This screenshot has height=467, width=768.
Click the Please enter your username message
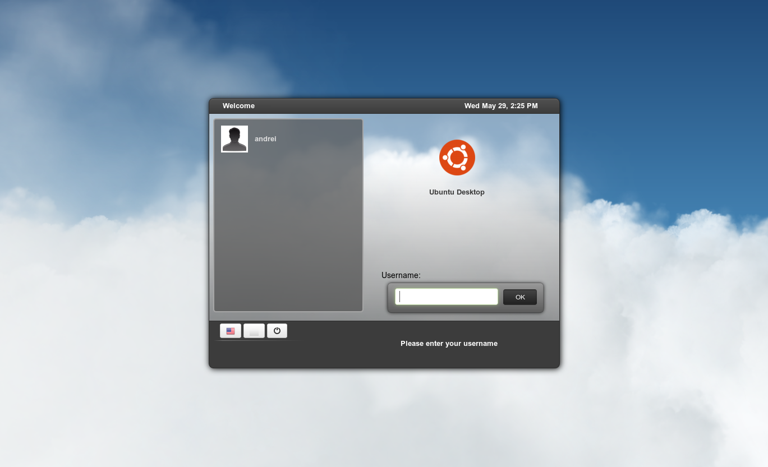pos(449,343)
